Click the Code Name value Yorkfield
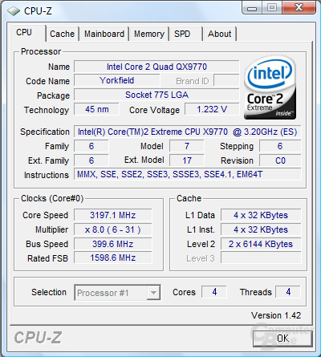Viewport: 321px width, 357px height. coord(117,80)
